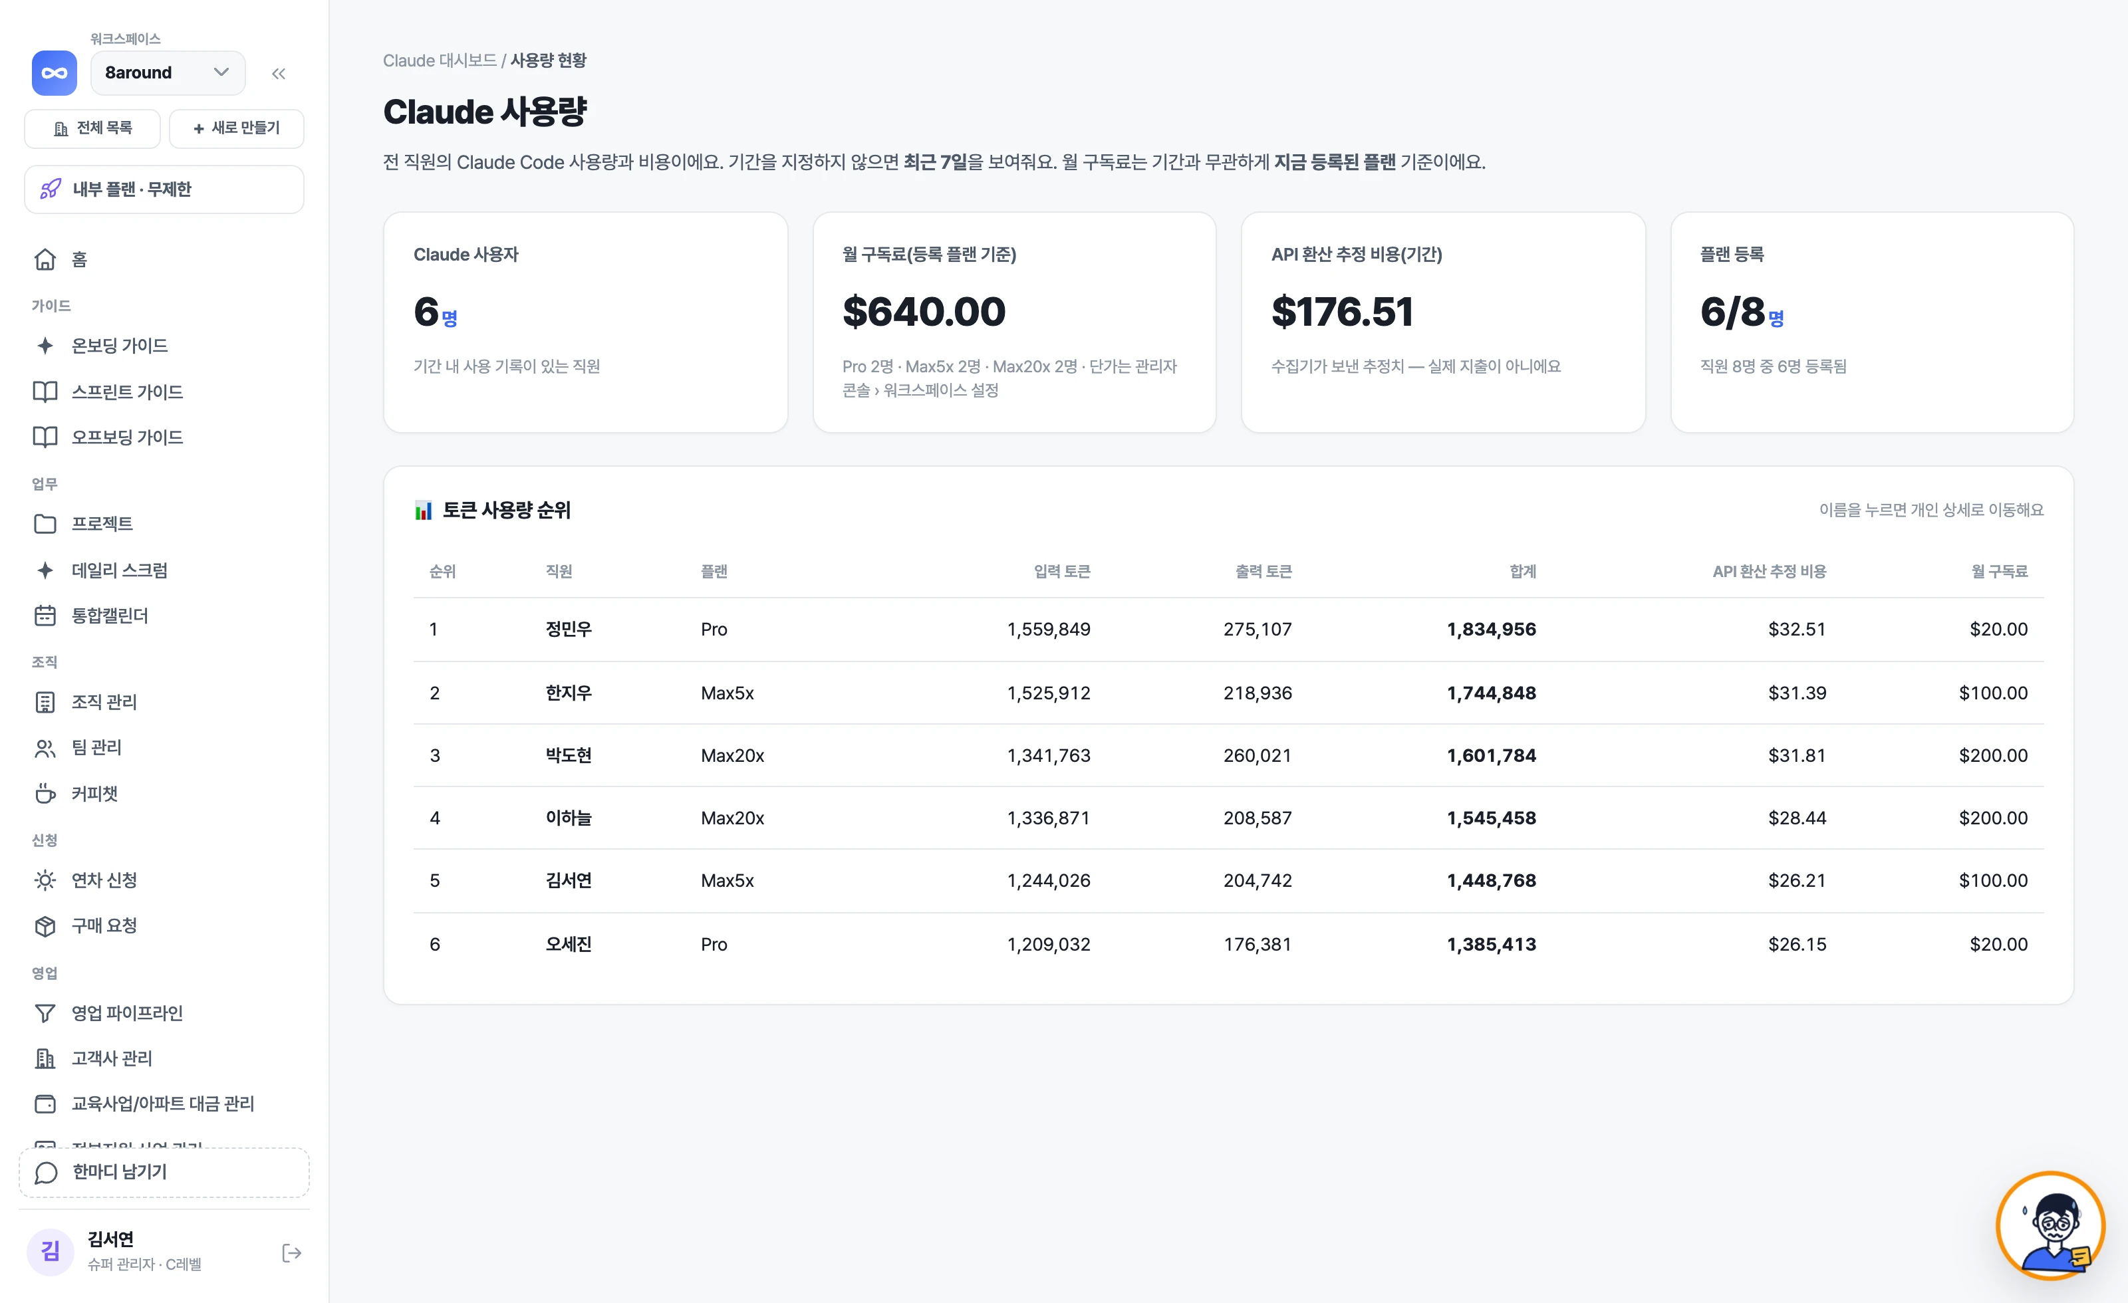Click the sun icon beside 연차 신청
This screenshot has height=1303, width=2128.
click(x=45, y=880)
